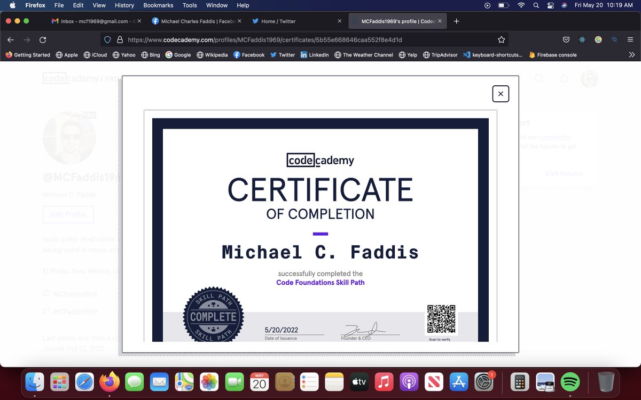The width and height of the screenshot is (641, 400).
Task: Click the Code Foundations Skill Path link
Action: pyautogui.click(x=320, y=283)
